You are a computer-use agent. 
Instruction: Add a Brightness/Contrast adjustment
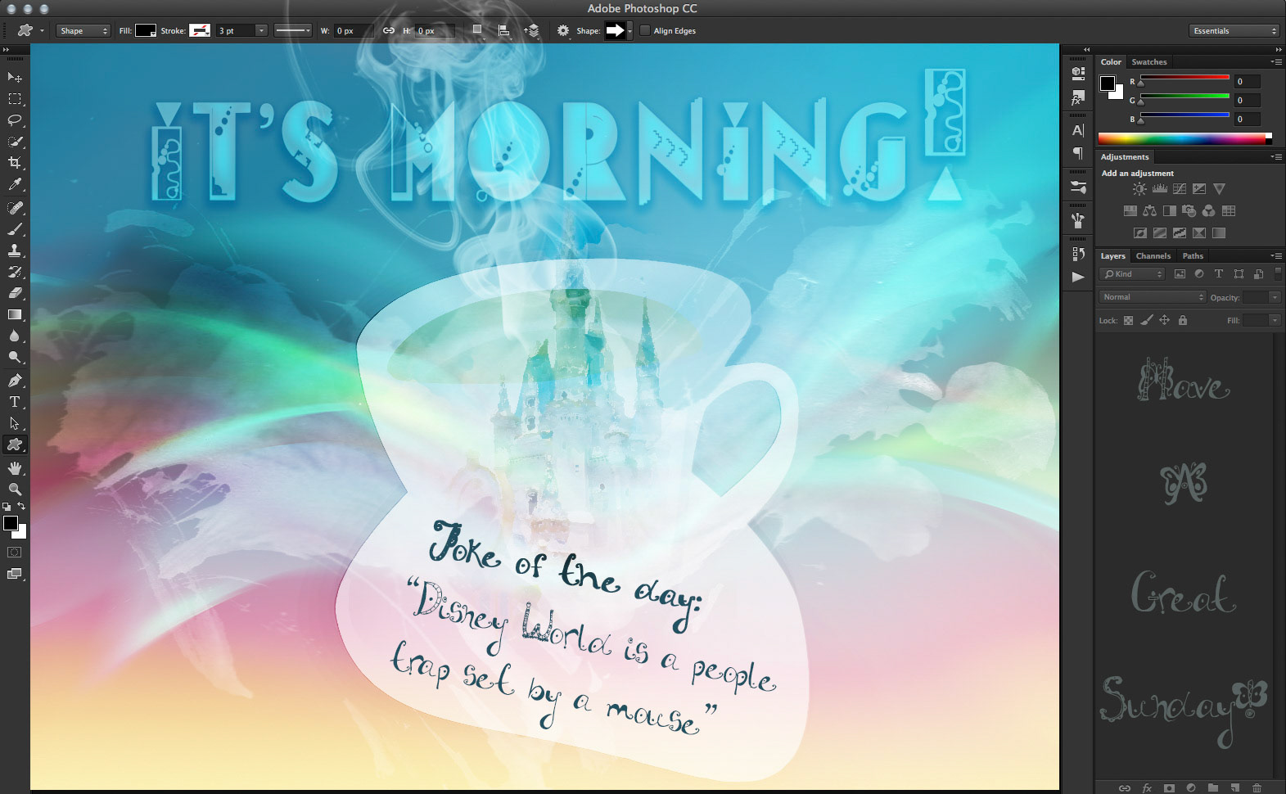coord(1139,189)
